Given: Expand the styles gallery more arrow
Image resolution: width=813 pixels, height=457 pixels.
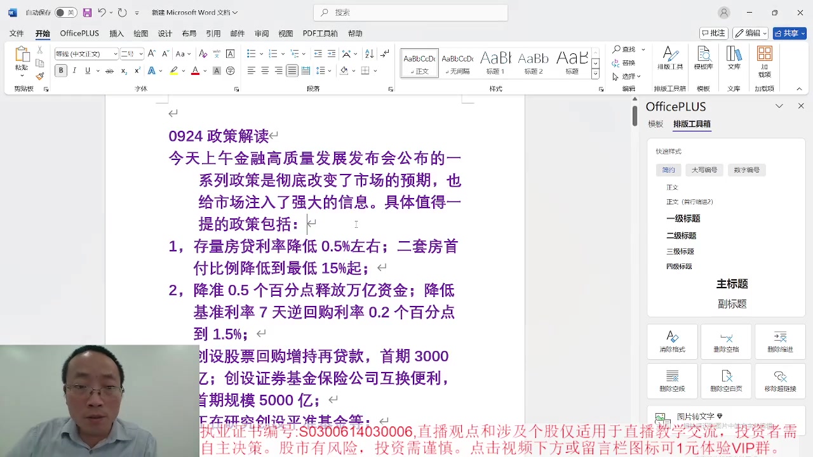Looking at the screenshot, I should 595,74.
